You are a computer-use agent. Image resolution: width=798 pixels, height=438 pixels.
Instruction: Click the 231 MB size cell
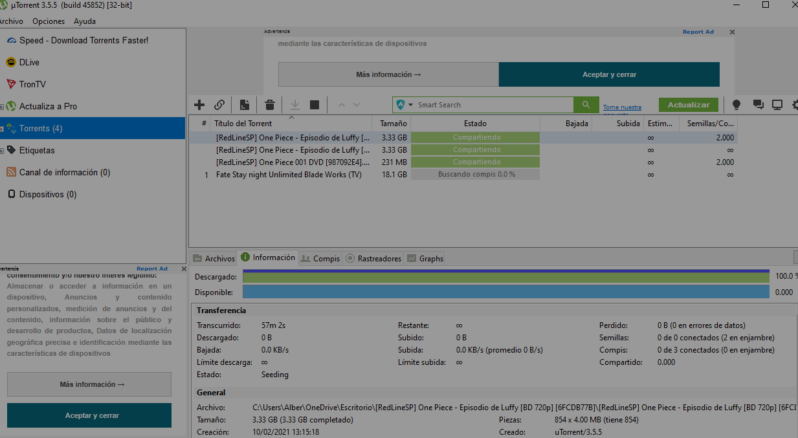(394, 162)
